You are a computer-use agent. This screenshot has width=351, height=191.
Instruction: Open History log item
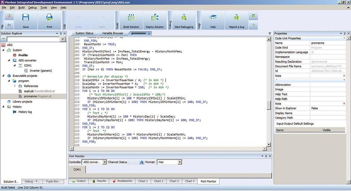coord(25,112)
